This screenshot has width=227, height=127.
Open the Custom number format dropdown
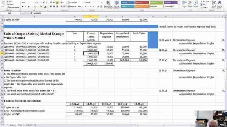coord(101,2)
